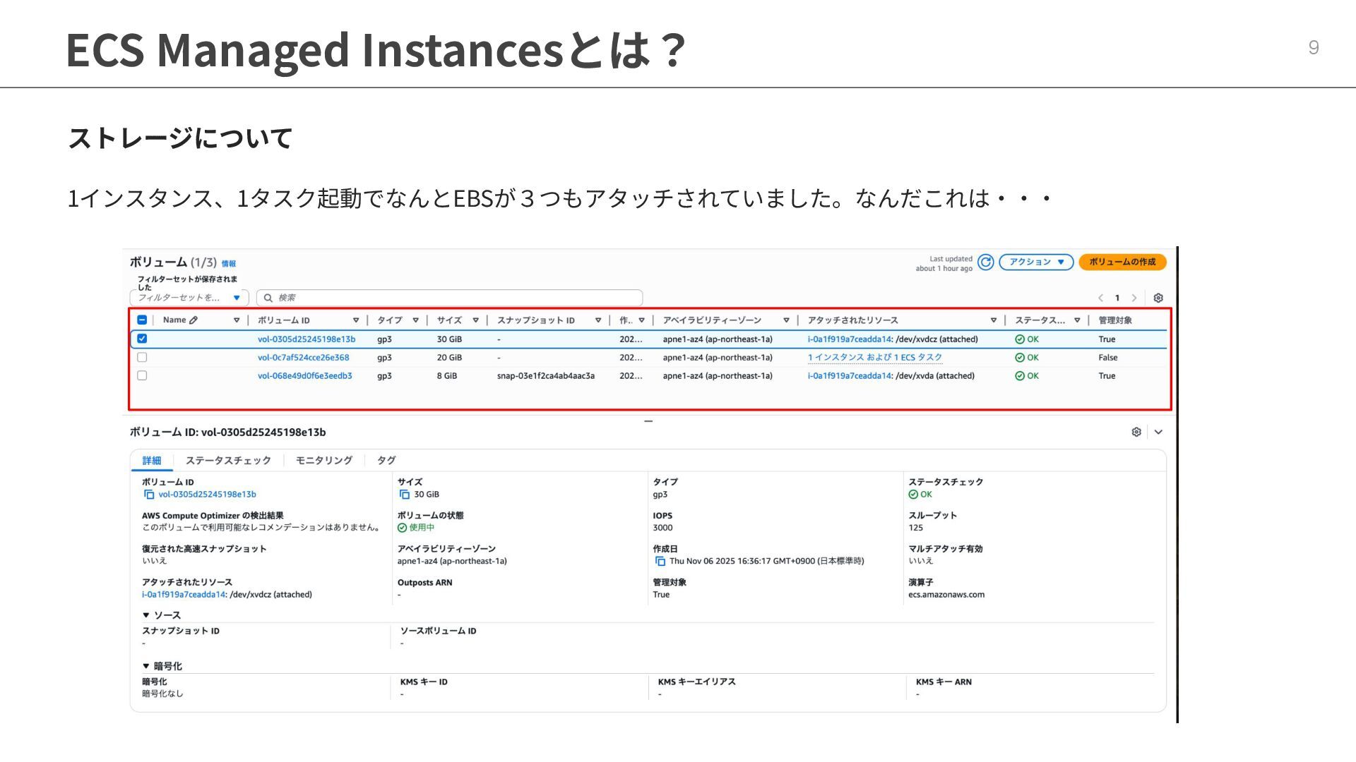Copy the creation date value
Viewport: 1356px width, 762px height.
(x=660, y=562)
